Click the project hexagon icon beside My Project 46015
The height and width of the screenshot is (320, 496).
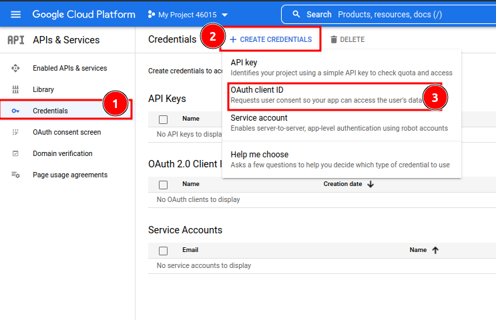click(x=152, y=15)
